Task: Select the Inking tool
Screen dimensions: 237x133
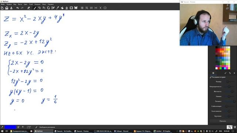Action: click(53, 8)
